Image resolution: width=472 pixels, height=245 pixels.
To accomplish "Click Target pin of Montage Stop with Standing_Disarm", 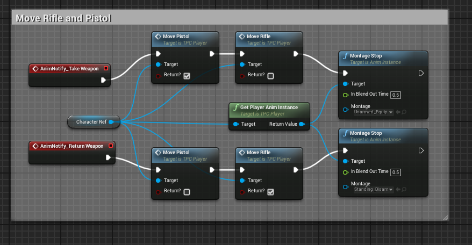I will click(346, 161).
